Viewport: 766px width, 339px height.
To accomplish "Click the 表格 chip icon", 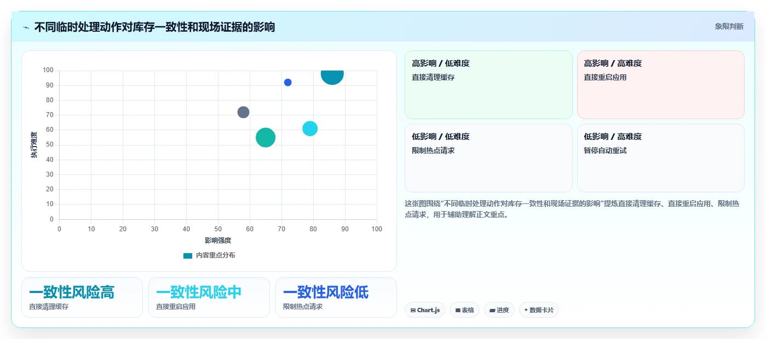I will point(458,310).
